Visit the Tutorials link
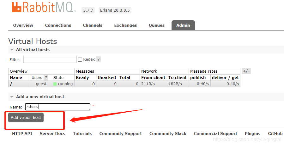 (82, 134)
